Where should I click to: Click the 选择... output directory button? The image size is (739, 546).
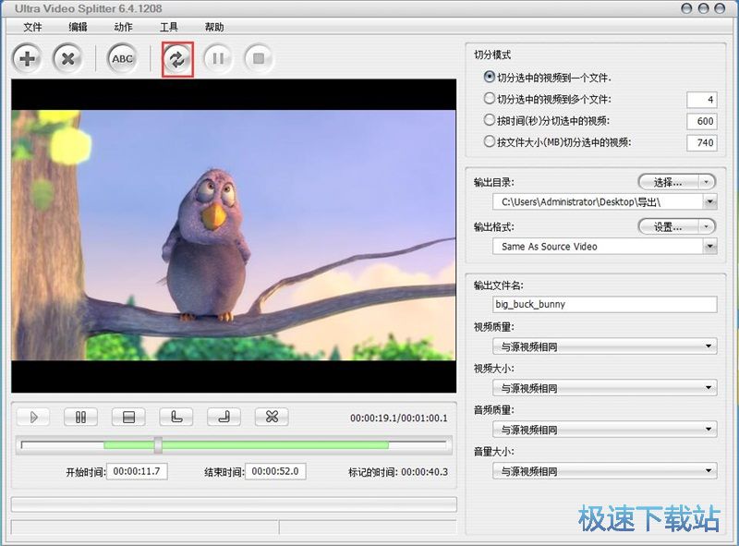[668, 183]
